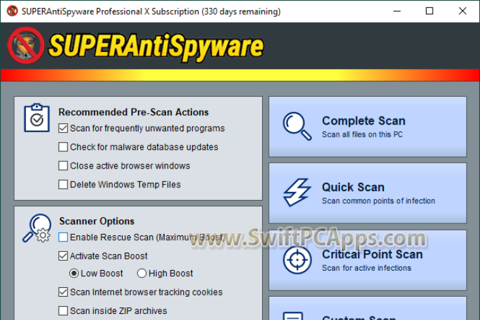Click the magnifier gear Scanner Options icon
This screenshot has height=320, width=480.
(37, 228)
